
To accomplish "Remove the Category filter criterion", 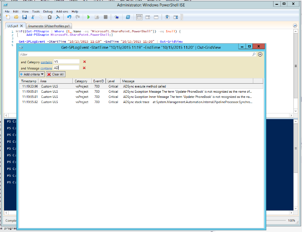I will 84,62.
